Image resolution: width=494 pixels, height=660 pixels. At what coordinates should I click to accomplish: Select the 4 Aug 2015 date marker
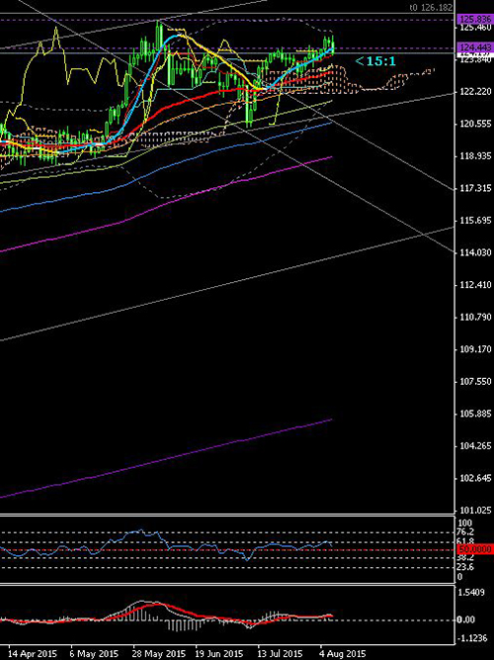click(343, 654)
